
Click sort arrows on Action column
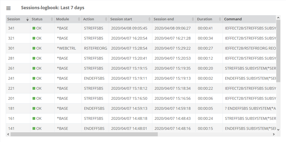point(106,19)
